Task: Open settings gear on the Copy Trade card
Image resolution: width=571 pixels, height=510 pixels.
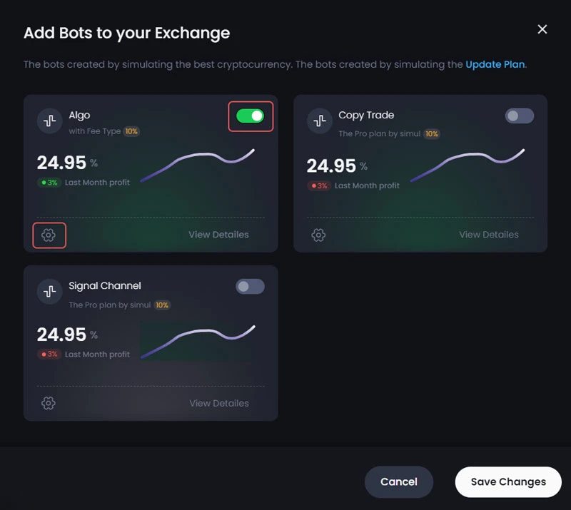Action: click(x=318, y=235)
